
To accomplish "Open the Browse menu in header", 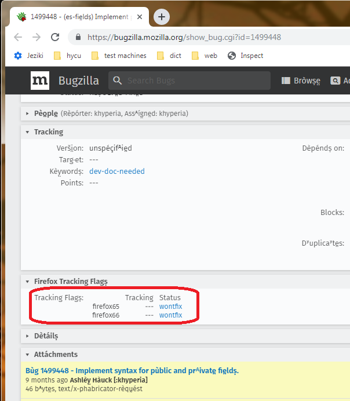I will [x=301, y=81].
